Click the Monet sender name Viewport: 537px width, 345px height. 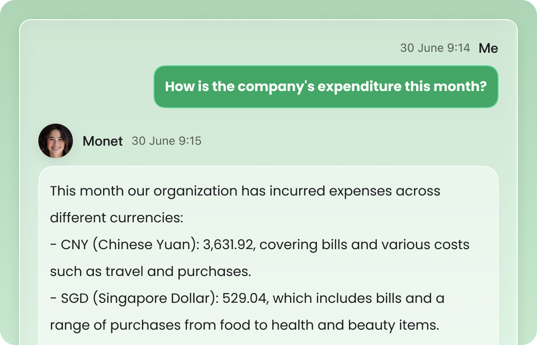pyautogui.click(x=103, y=141)
